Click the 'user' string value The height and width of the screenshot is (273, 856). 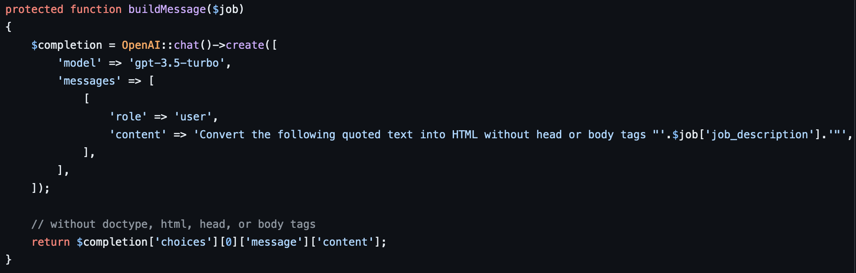click(193, 117)
